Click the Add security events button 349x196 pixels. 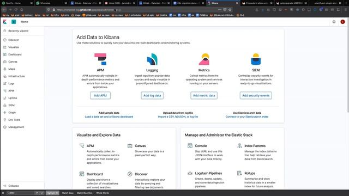coord(256,96)
